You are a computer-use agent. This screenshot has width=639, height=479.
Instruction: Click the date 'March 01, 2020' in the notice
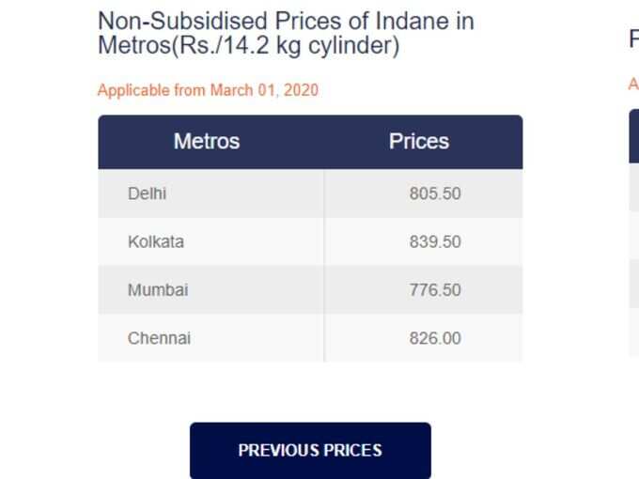264,90
